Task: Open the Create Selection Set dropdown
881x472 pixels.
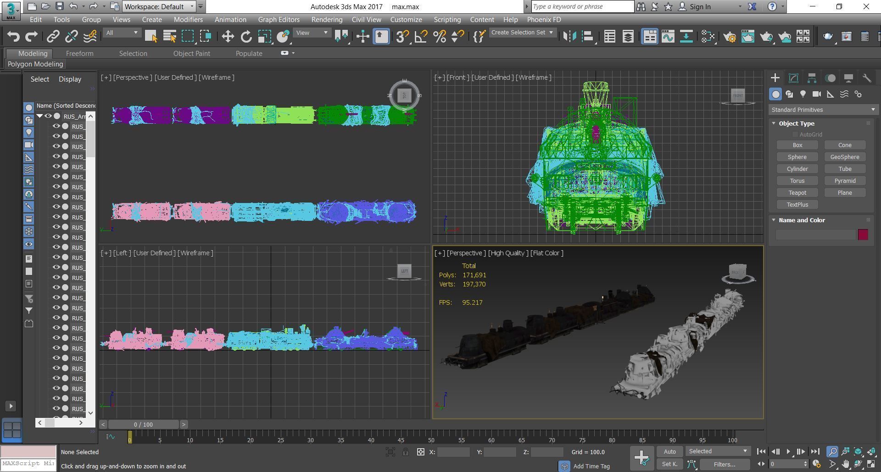Action: pos(522,33)
